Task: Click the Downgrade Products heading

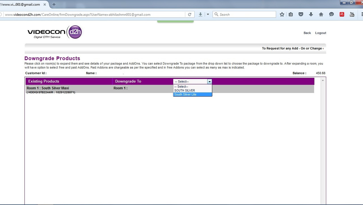Action: click(x=52, y=59)
